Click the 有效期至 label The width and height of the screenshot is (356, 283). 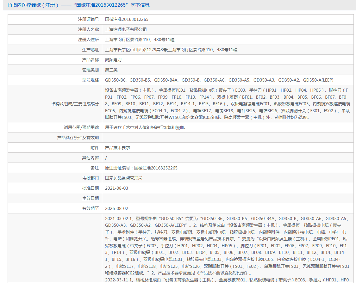(x=91, y=208)
